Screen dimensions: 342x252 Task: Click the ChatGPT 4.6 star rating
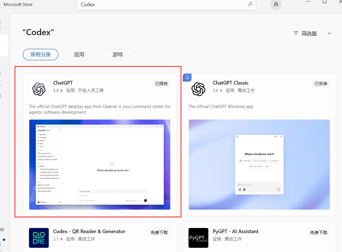[x=58, y=91]
